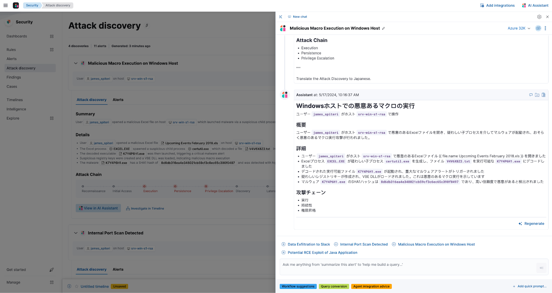
Task: Open Rules submenu grid icon
Action: point(52,50)
